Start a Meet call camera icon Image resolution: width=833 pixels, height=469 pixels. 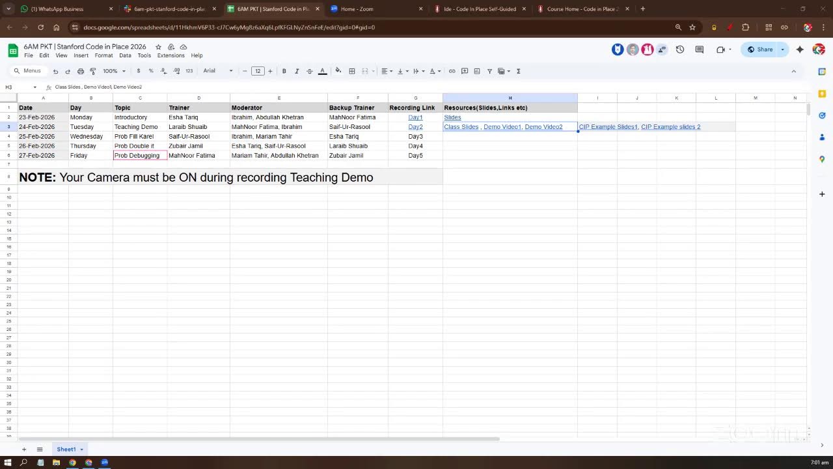(720, 50)
